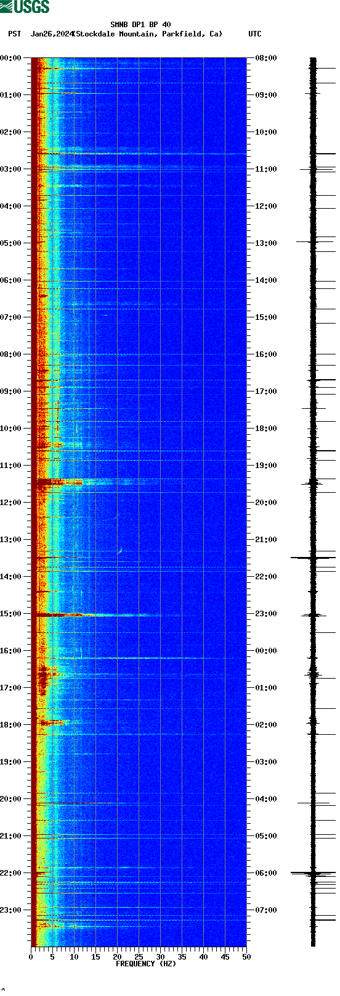Click the PST time label '18:00'
The image size is (340, 996).
click(11, 725)
